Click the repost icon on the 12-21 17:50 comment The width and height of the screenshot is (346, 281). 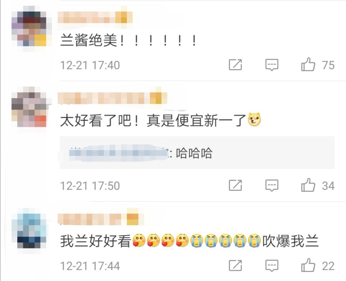pos(235,185)
